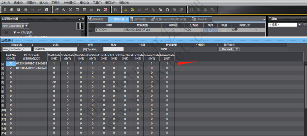Open the 编辑(E) menu
Image resolution: width=307 pixels, height=136 pixels.
tap(18, 3)
